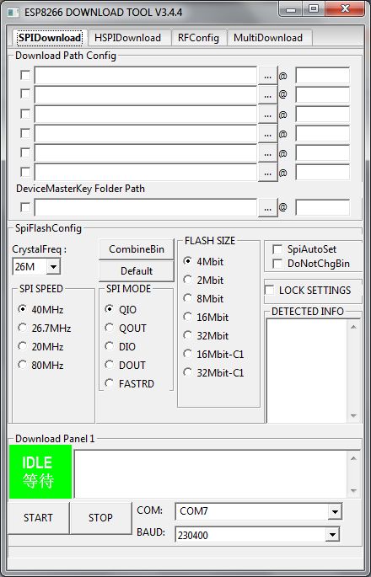The height and width of the screenshot is (577, 371).
Task: Open browse button for sixth download path
Action: click(x=268, y=172)
